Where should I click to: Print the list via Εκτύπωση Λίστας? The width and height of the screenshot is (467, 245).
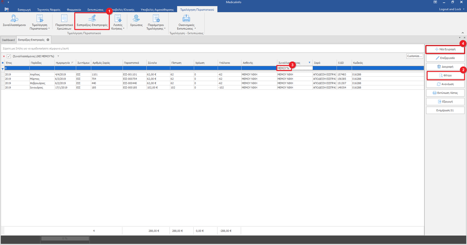coord(445,93)
